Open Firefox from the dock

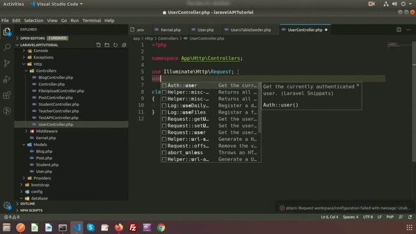click(x=119, y=227)
